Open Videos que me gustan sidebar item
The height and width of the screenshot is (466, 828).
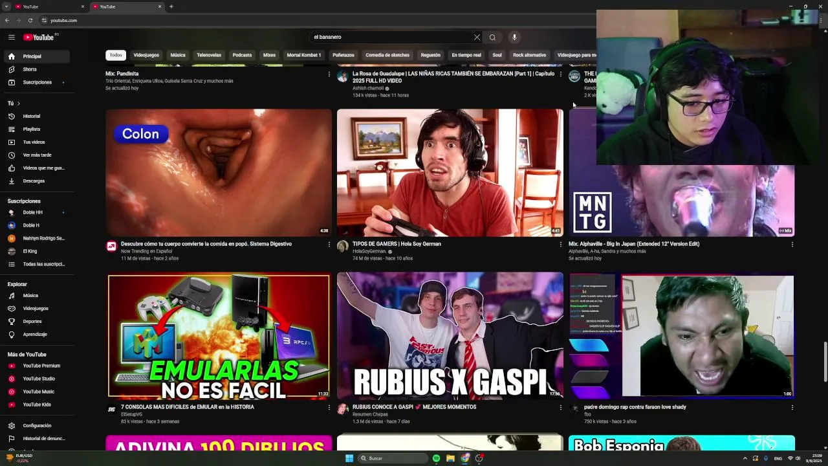click(x=37, y=168)
